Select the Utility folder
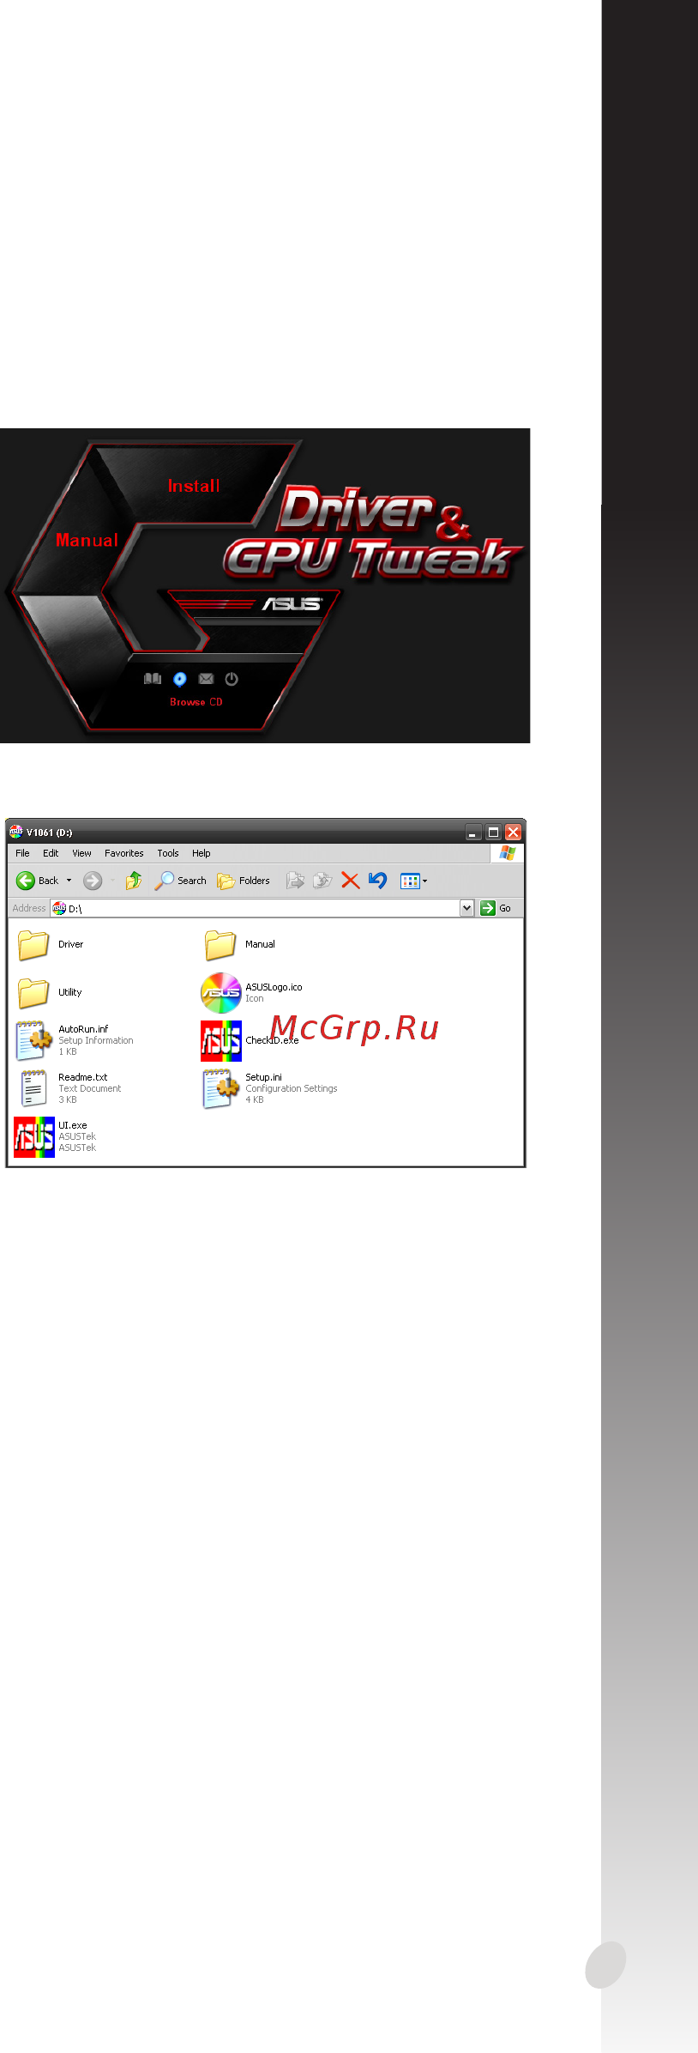The height and width of the screenshot is (2053, 698). pos(50,992)
